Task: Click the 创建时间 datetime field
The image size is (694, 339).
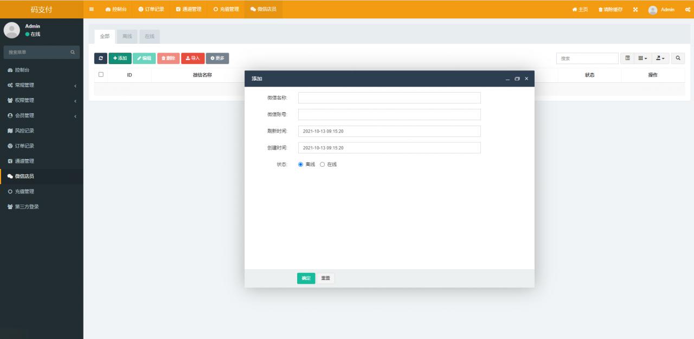Action: coord(389,148)
